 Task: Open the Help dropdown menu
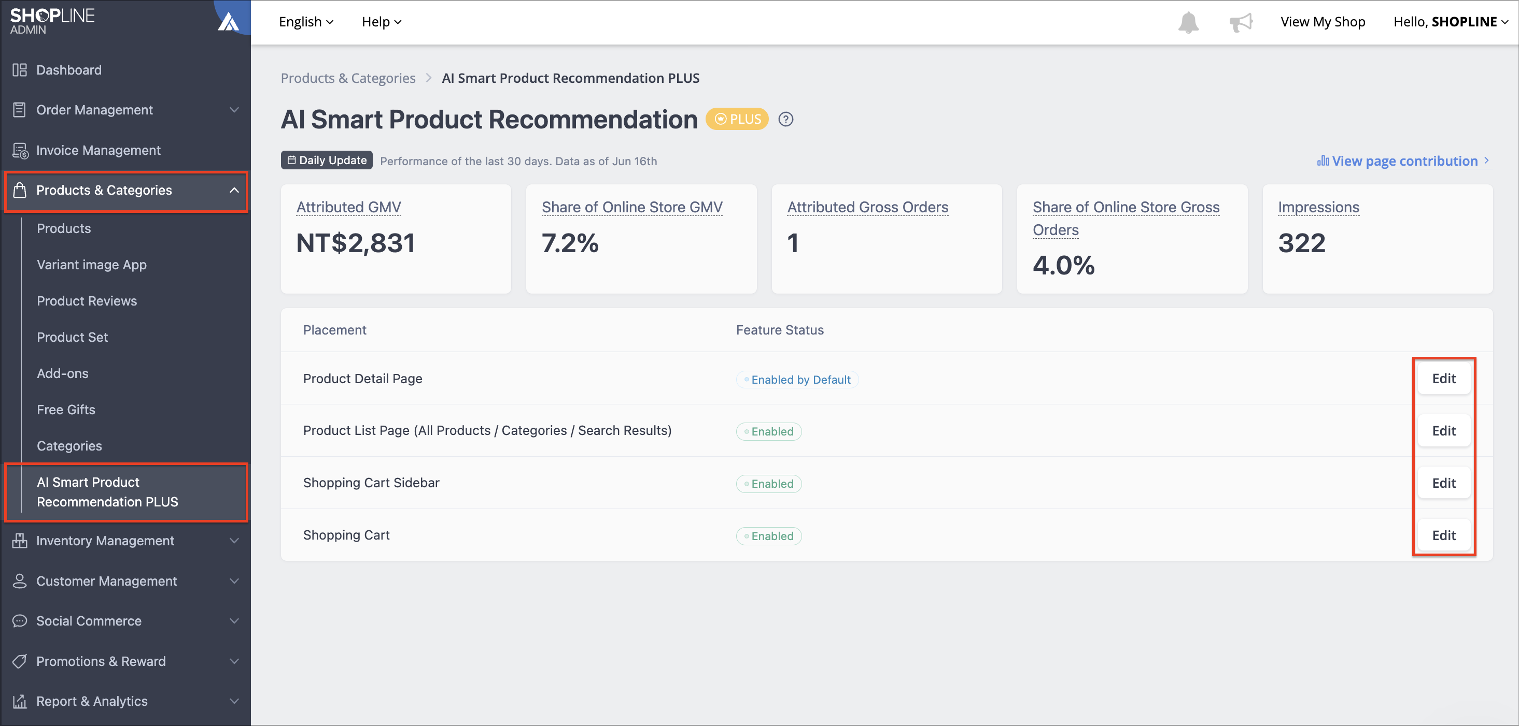(382, 22)
